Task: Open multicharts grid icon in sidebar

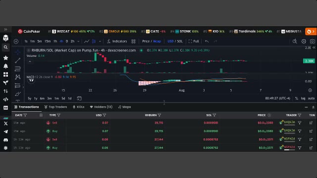Action: 5,75
